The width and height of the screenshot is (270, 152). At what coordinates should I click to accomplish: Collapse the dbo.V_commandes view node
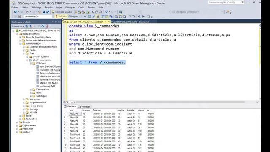click(x=27, y=60)
